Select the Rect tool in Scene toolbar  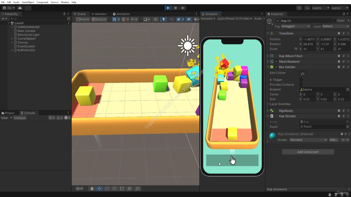pos(122,189)
